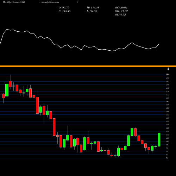Select the low value 'L: 94.83'
This screenshot has width=176, height=176.
pos(92,11)
